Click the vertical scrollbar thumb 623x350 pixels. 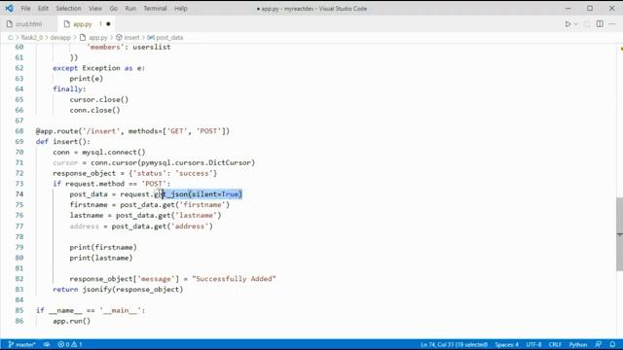tap(619, 234)
